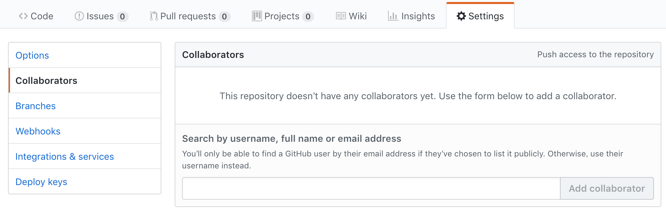This screenshot has height=211, width=666.
Task: Click the Insights bar graph icon
Action: coord(393,16)
